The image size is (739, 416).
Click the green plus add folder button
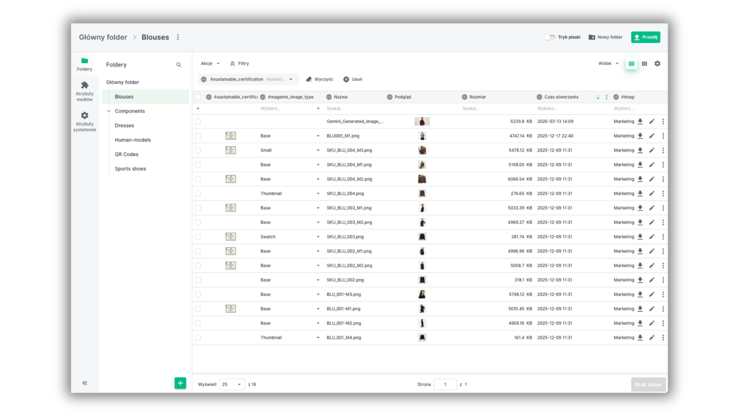click(x=180, y=383)
